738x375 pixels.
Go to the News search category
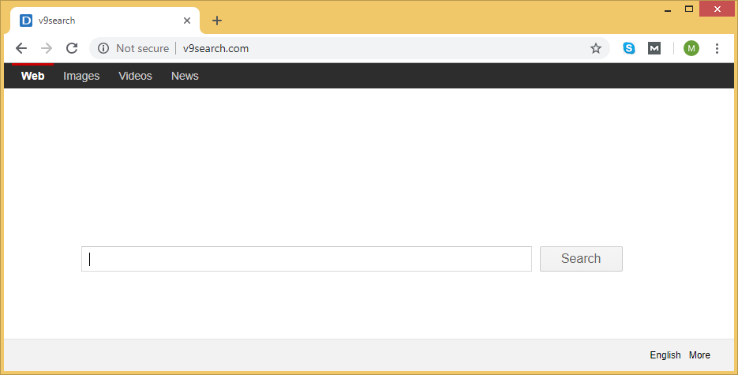tap(185, 76)
